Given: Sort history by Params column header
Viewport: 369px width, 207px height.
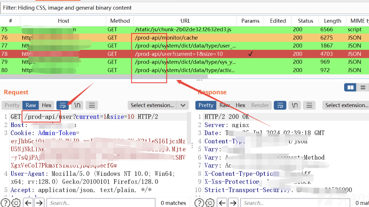Looking at the screenshot, I should [x=250, y=21].
